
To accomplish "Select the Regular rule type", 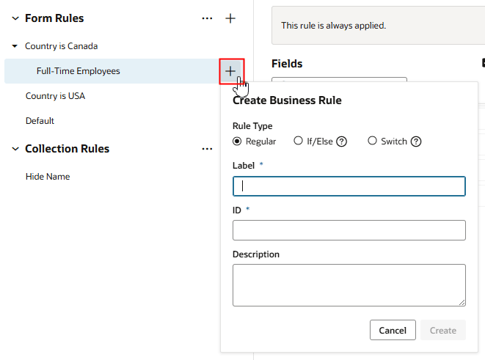I will click(237, 141).
